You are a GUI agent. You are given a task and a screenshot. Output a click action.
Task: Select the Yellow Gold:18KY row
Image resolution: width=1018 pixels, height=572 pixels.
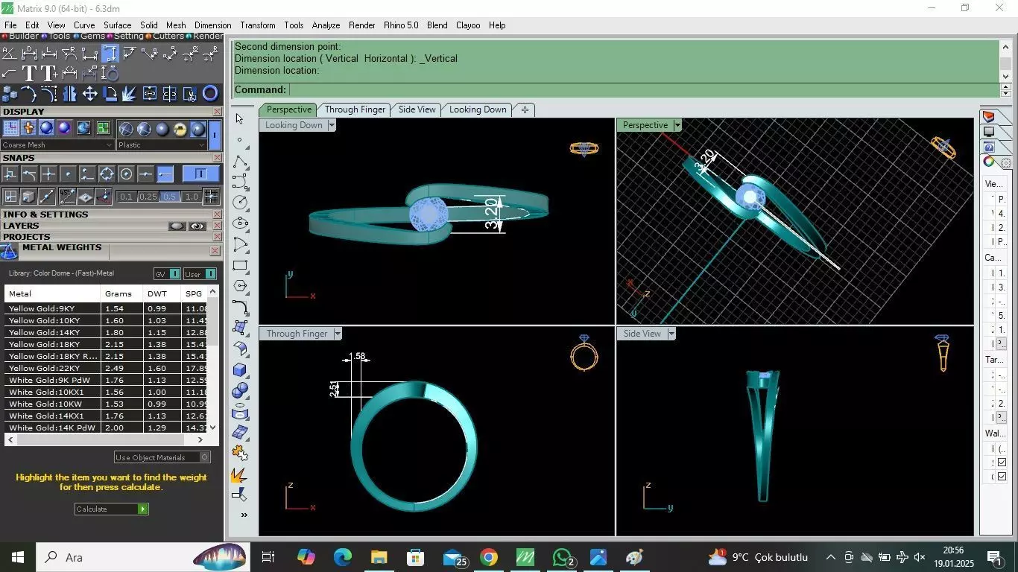106,344
